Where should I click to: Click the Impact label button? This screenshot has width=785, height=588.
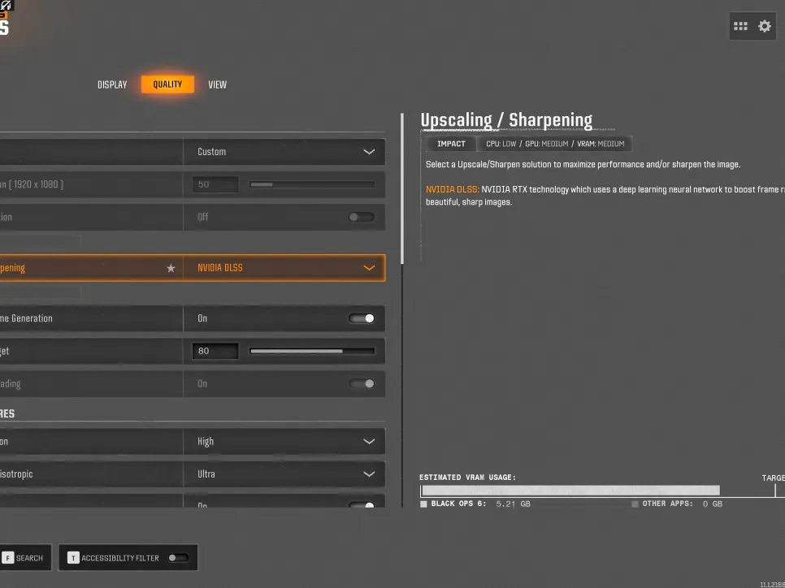click(x=451, y=144)
